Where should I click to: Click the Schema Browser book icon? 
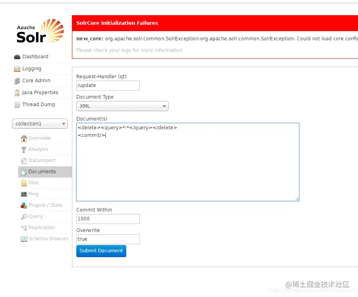(24, 239)
